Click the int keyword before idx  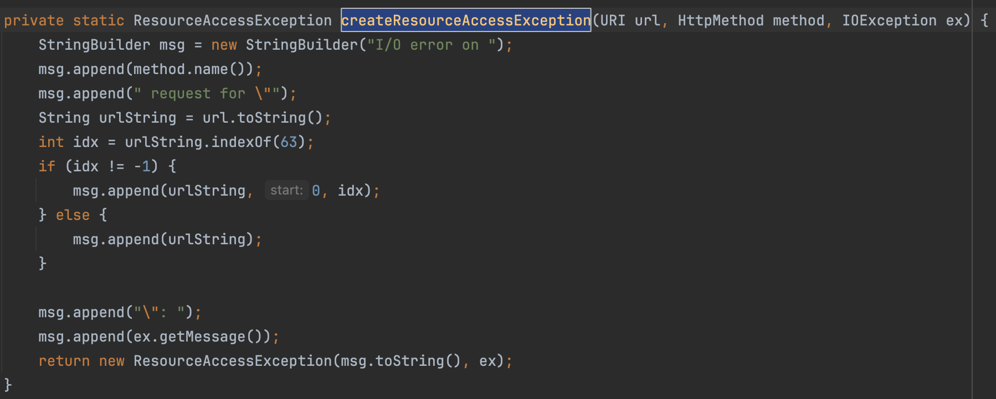pos(51,142)
